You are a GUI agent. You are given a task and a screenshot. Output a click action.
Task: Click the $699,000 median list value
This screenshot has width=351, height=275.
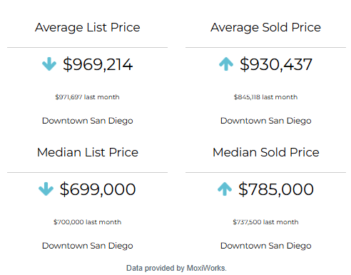[x=98, y=189]
